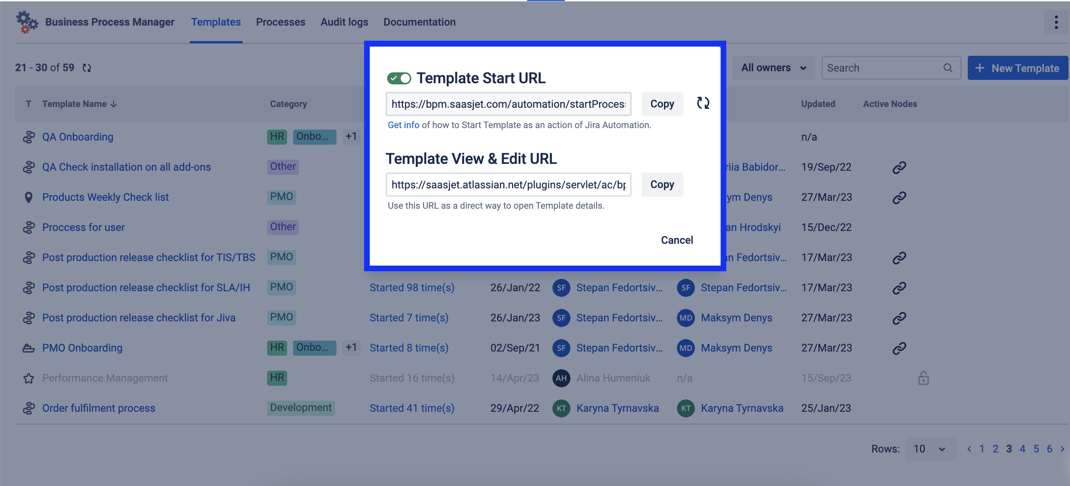Sort by Template Name column arrow
Viewport: 1070px width, 486px height.
point(114,104)
